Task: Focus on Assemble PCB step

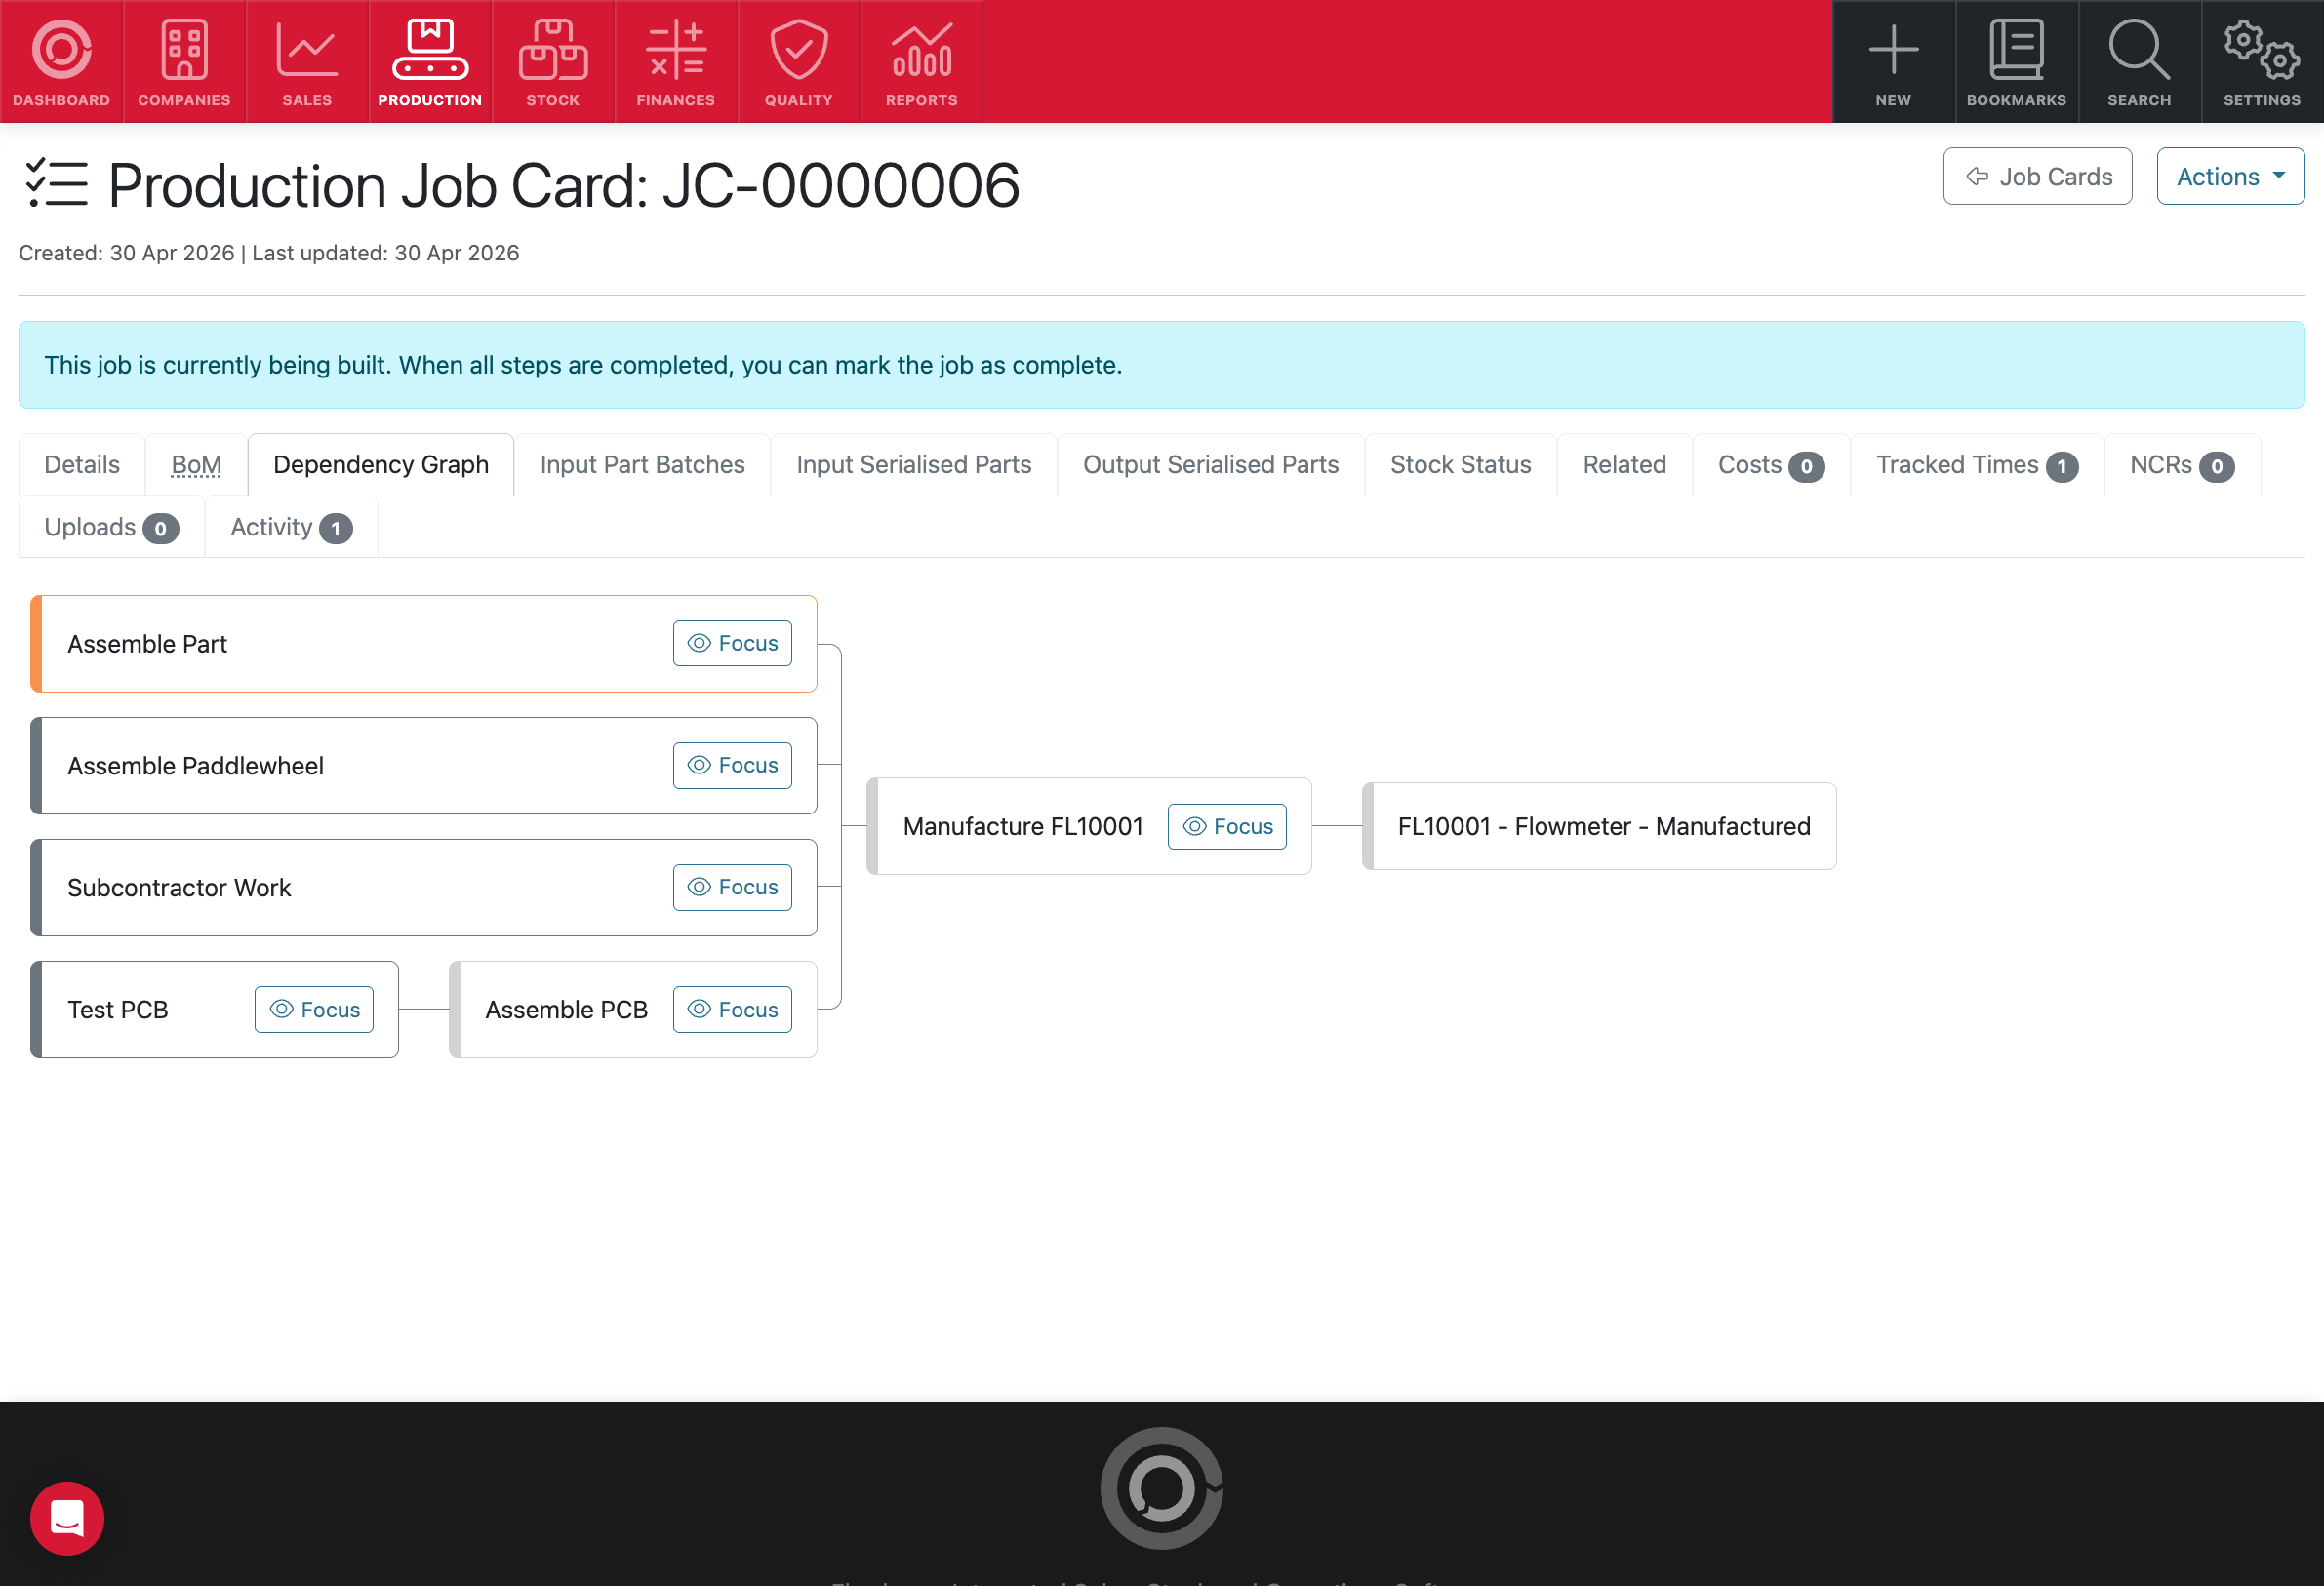Action: point(732,1009)
